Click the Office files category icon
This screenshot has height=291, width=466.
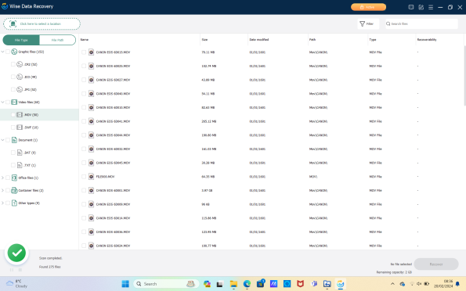(14, 178)
